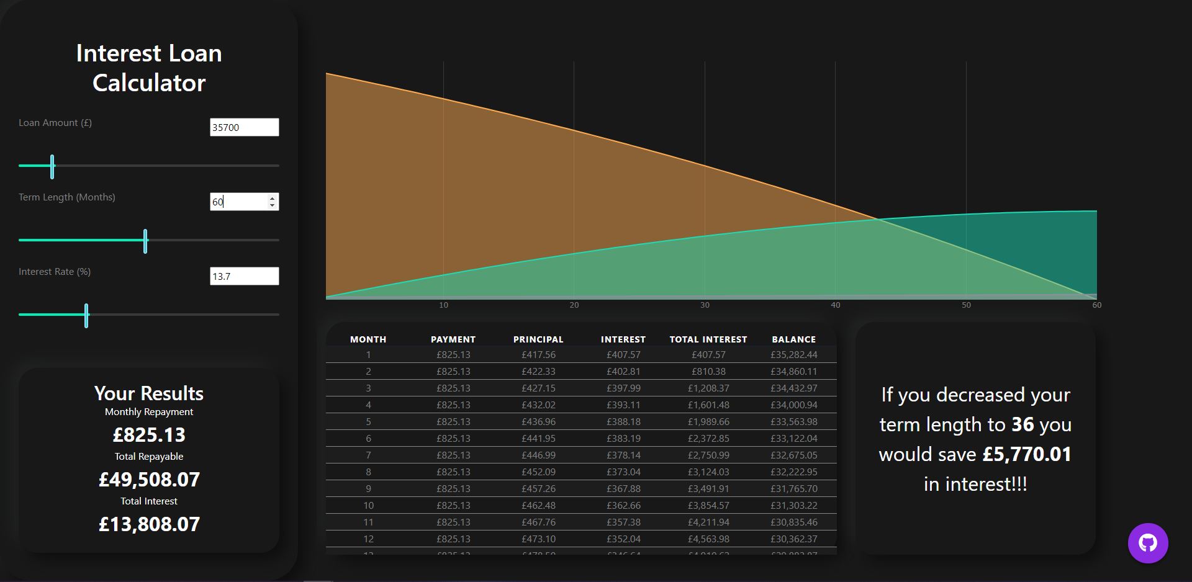This screenshot has height=582, width=1192.
Task: Open the GitHub link icon
Action: click(x=1148, y=544)
